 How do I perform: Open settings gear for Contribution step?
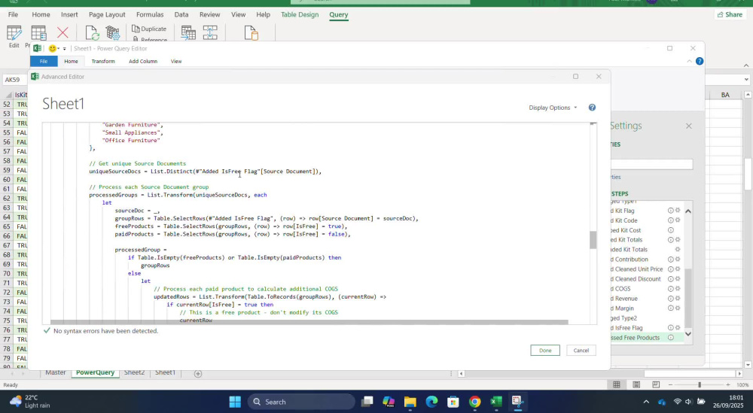point(678,260)
